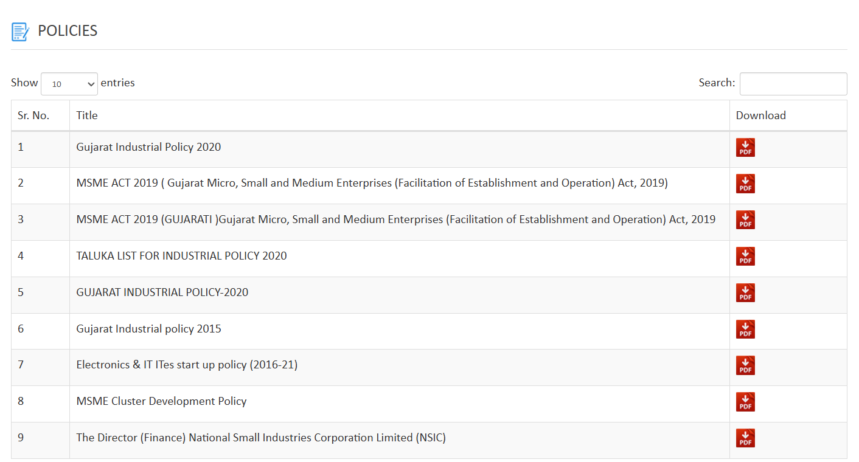The width and height of the screenshot is (859, 462).
Task: Focus the Search input field
Action: click(793, 84)
